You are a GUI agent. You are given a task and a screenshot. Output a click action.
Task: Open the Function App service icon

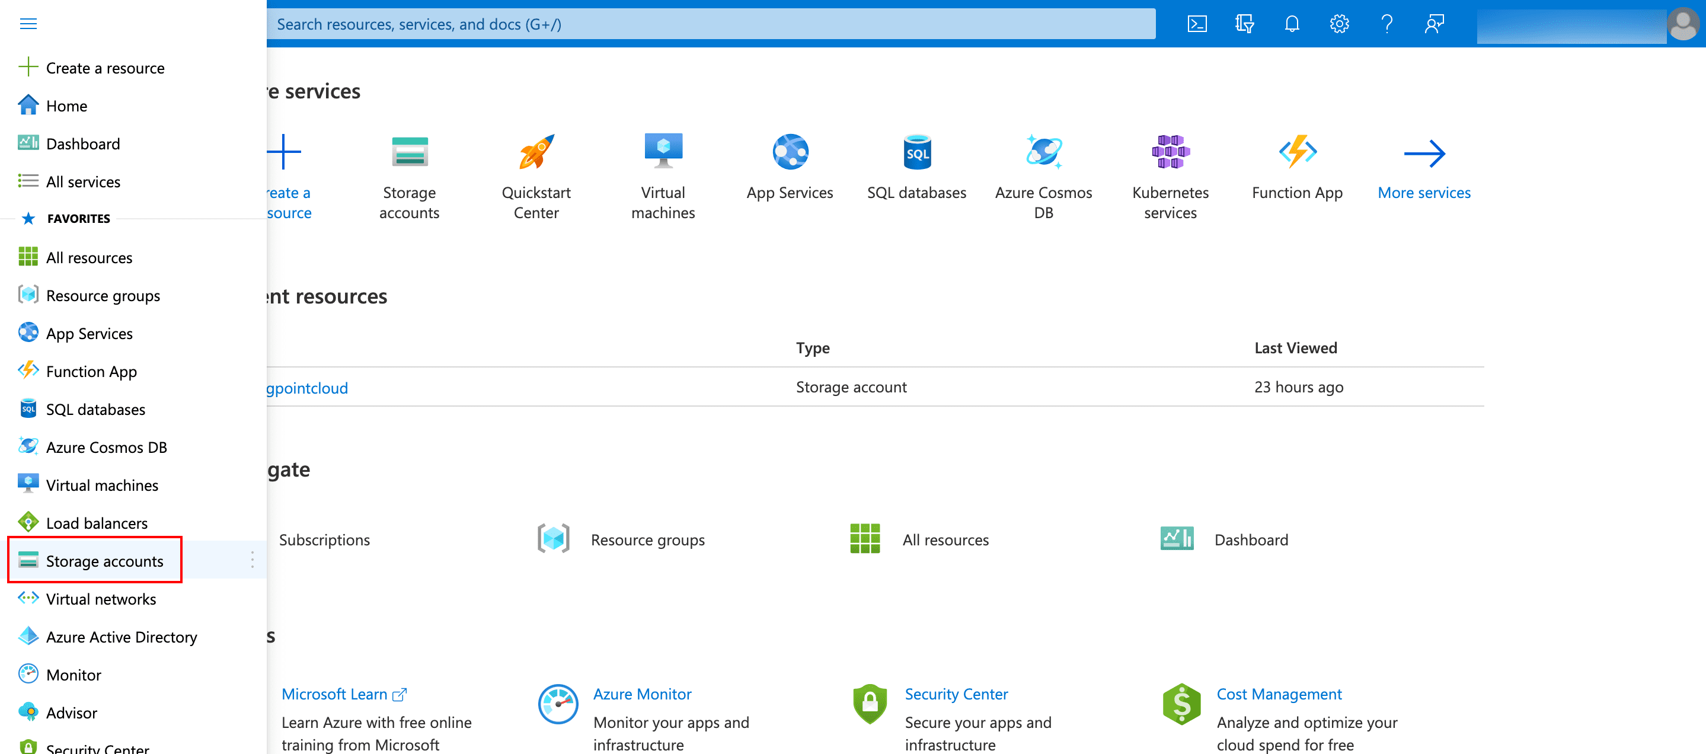pyautogui.click(x=1296, y=151)
